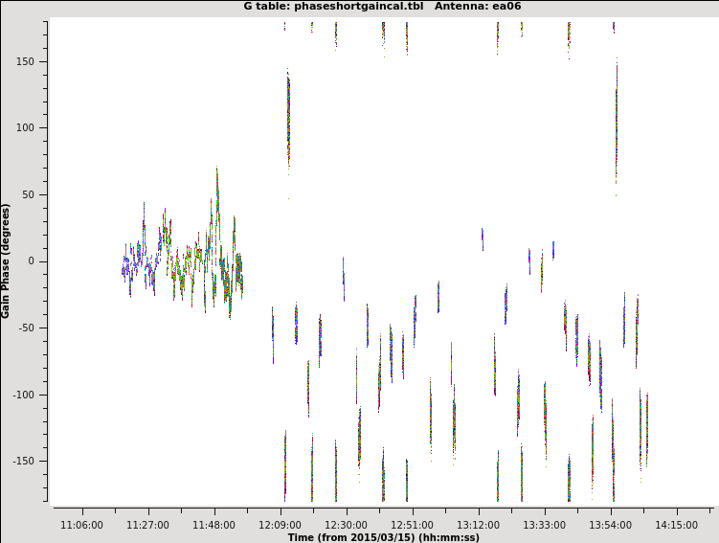719x543 pixels.
Task: Pick the 12:30:00 time tick label
Action: click(346, 525)
